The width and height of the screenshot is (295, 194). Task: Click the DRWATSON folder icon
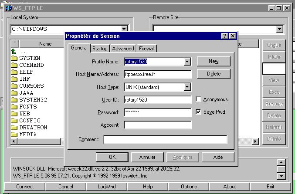14,128
